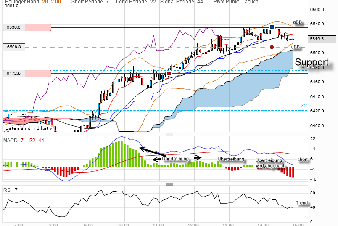The image size is (338, 226).
Task: Select the red square marker on the 6472.5 line
Action: coord(169,74)
